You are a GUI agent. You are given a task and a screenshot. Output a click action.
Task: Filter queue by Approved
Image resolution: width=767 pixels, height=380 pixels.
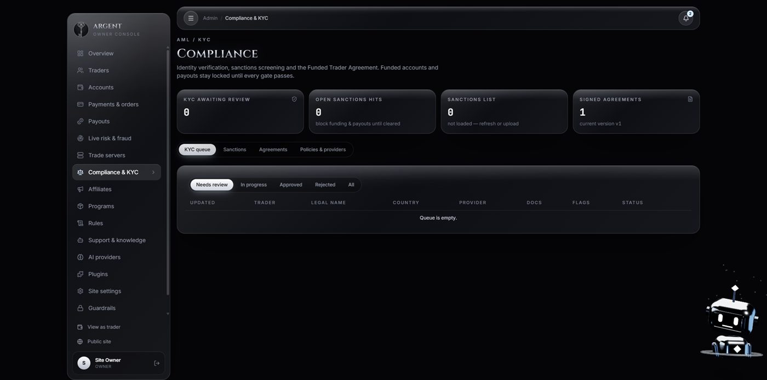pyautogui.click(x=291, y=185)
